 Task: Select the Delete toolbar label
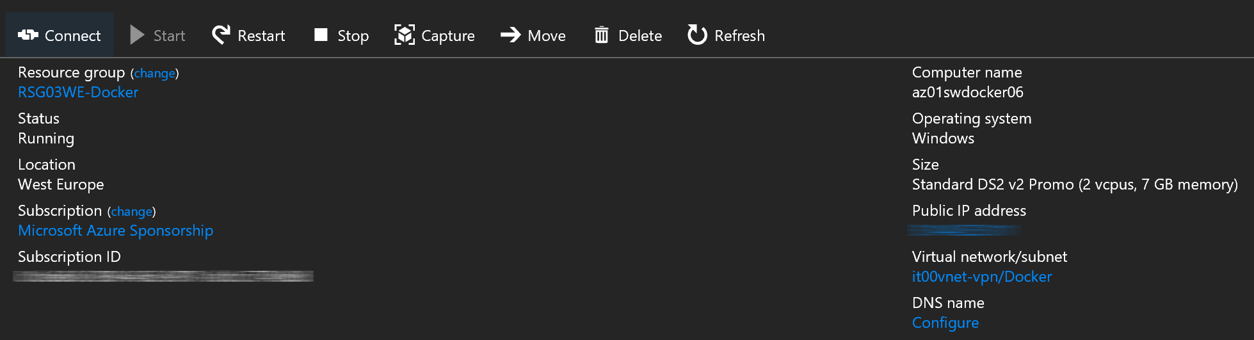click(640, 36)
